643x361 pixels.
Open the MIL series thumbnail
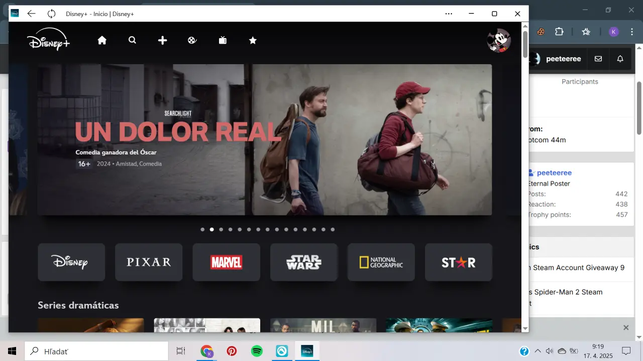[x=323, y=325]
